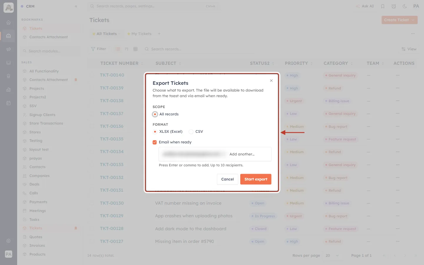Click the Payments module
Viewport: 424px width, 265px height.
(38, 202)
